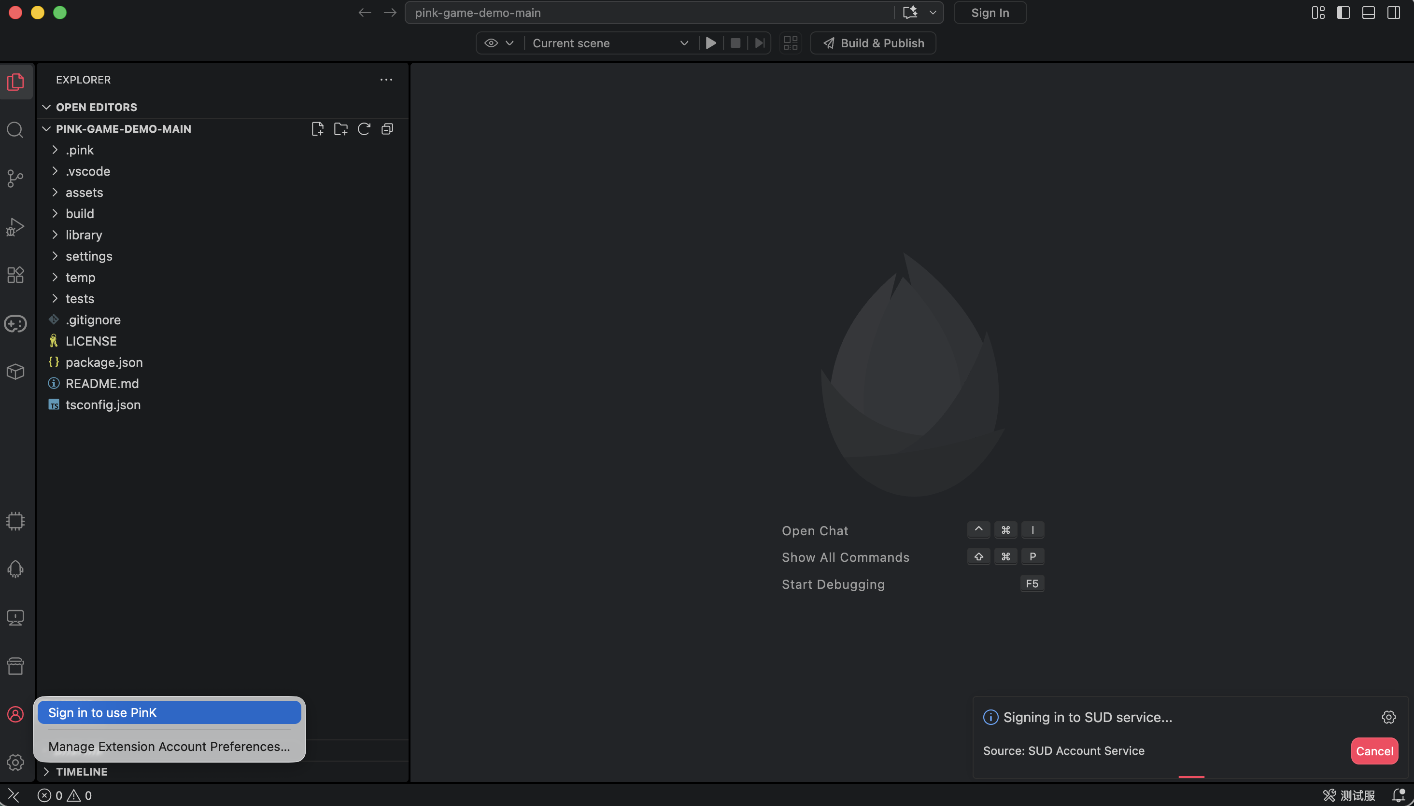Toggle the secondary side bar

click(1394, 13)
